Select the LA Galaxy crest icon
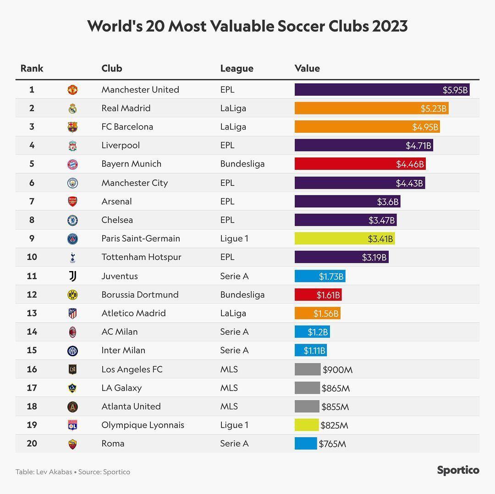Viewport: 495px width, 494px height. (72, 388)
